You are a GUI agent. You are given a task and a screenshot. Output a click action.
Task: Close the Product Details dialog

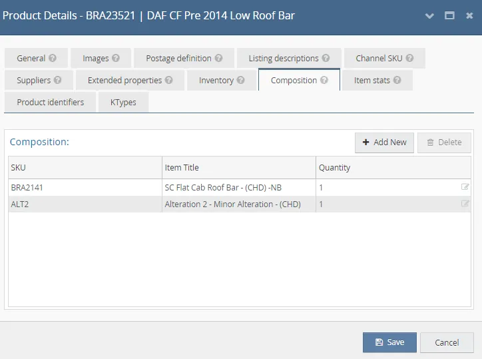469,15
